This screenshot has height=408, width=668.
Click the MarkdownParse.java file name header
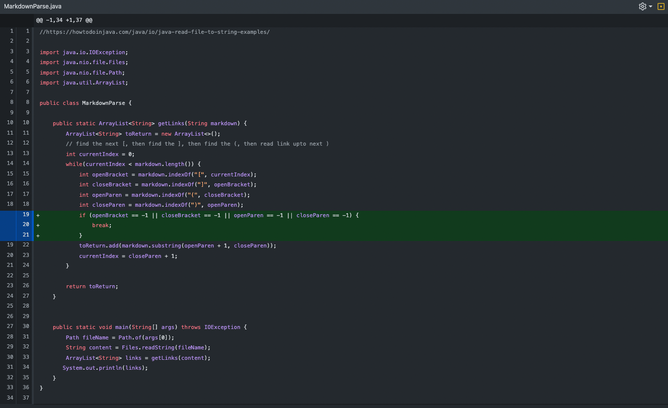point(33,6)
